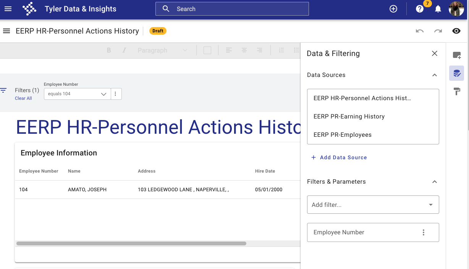Open notifications bell icon
Screen dimensions: 469x269
click(438, 9)
